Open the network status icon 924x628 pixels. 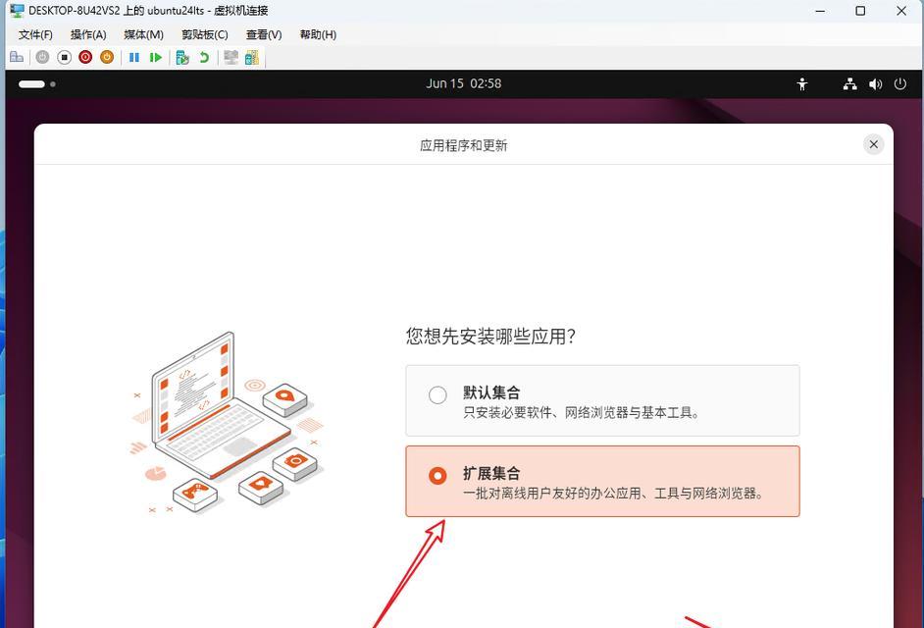849,83
